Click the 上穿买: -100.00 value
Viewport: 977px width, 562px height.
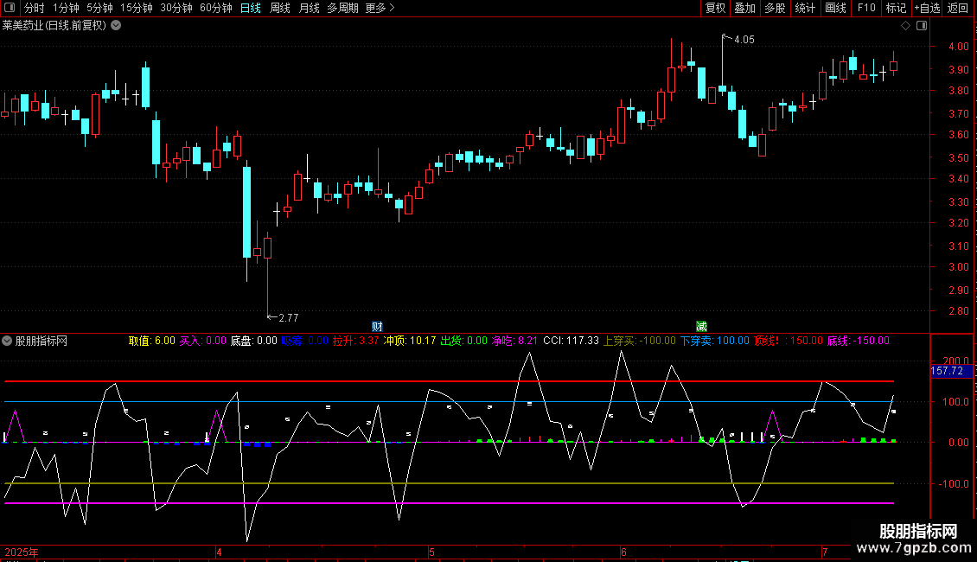coord(639,341)
